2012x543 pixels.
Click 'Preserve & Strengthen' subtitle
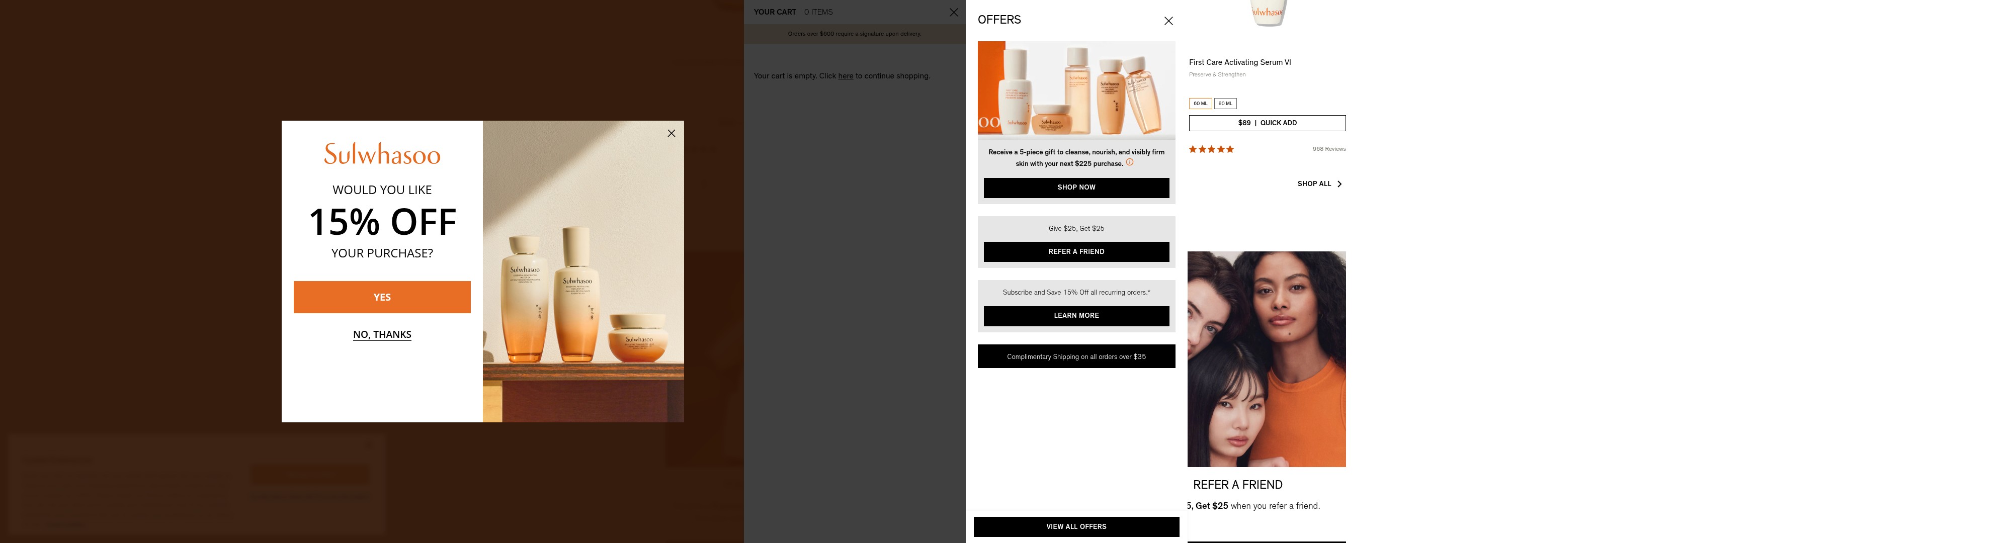(1217, 75)
